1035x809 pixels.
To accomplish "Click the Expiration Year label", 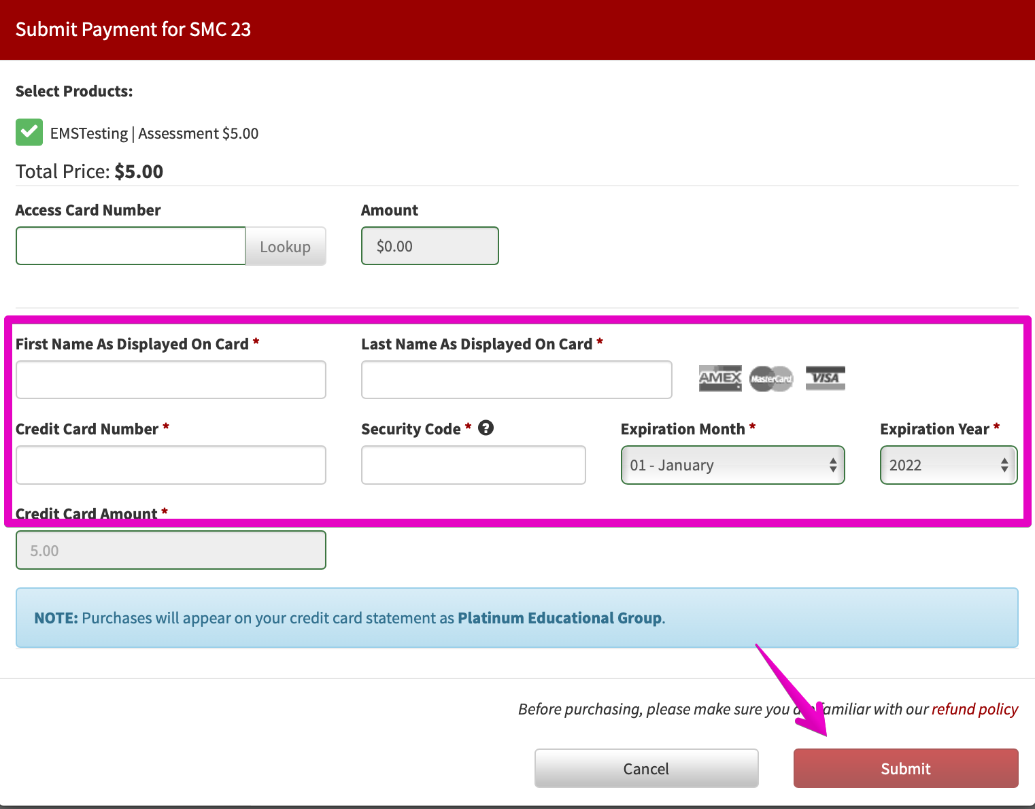I will (934, 429).
